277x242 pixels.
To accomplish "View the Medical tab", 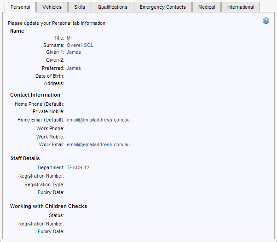I will [x=207, y=7].
